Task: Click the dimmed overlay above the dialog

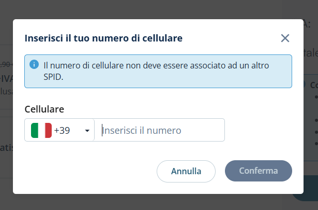Action: point(155,9)
